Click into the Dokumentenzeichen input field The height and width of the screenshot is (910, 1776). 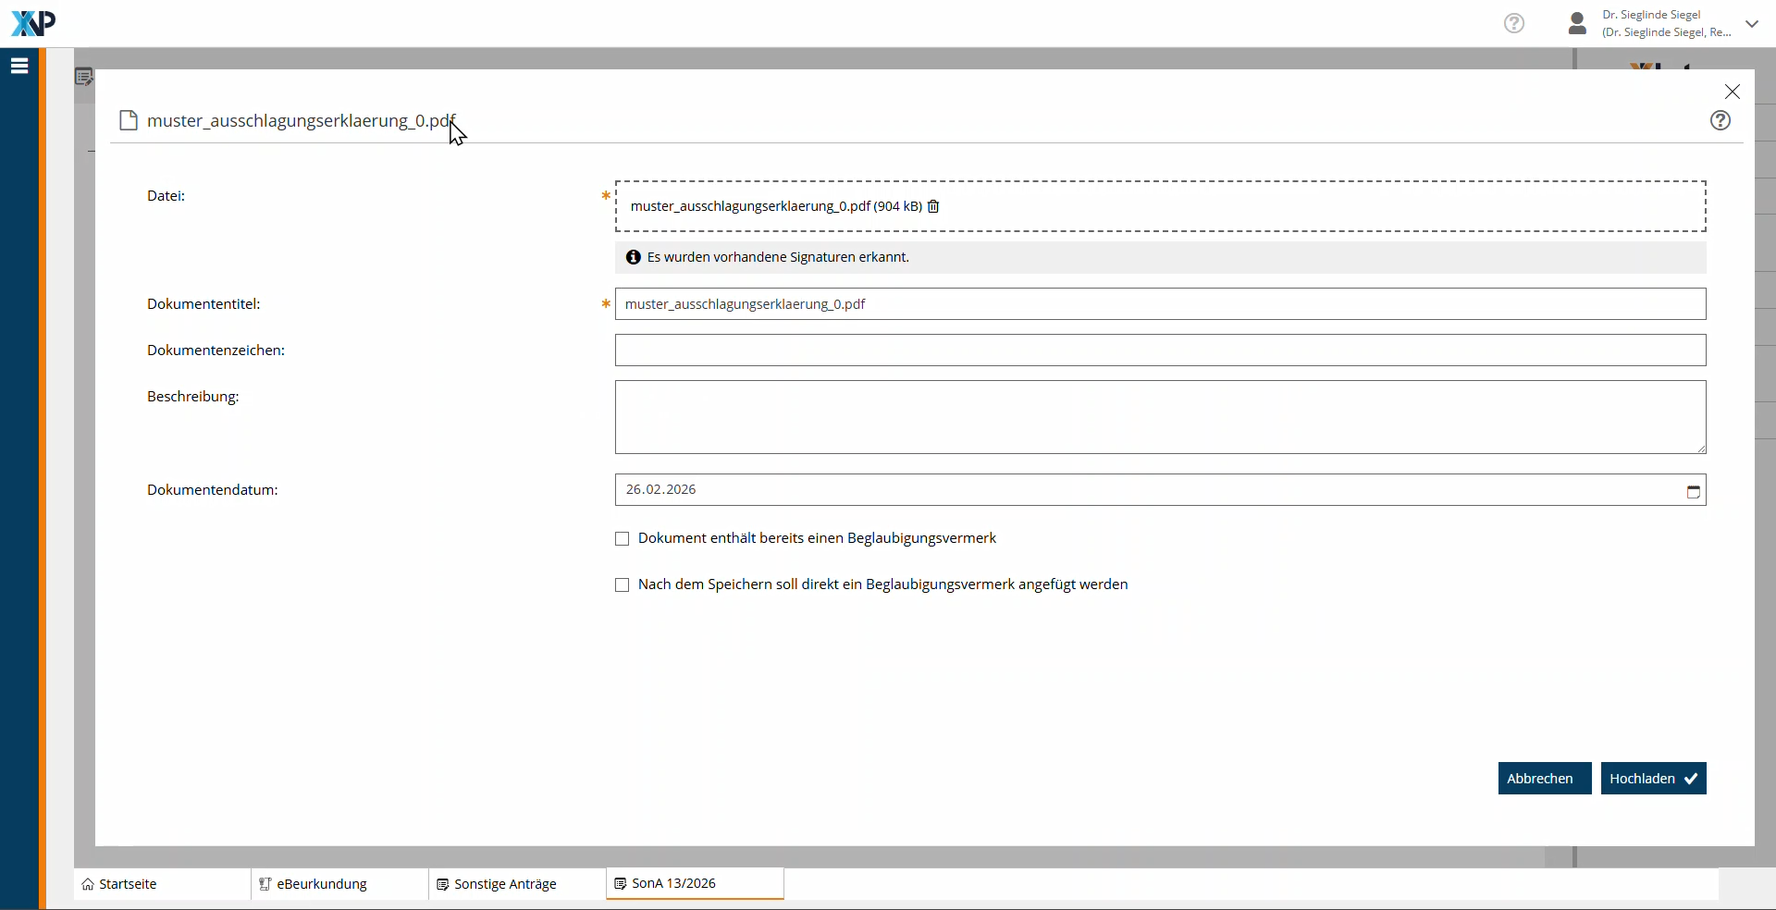pyautogui.click(x=1160, y=350)
